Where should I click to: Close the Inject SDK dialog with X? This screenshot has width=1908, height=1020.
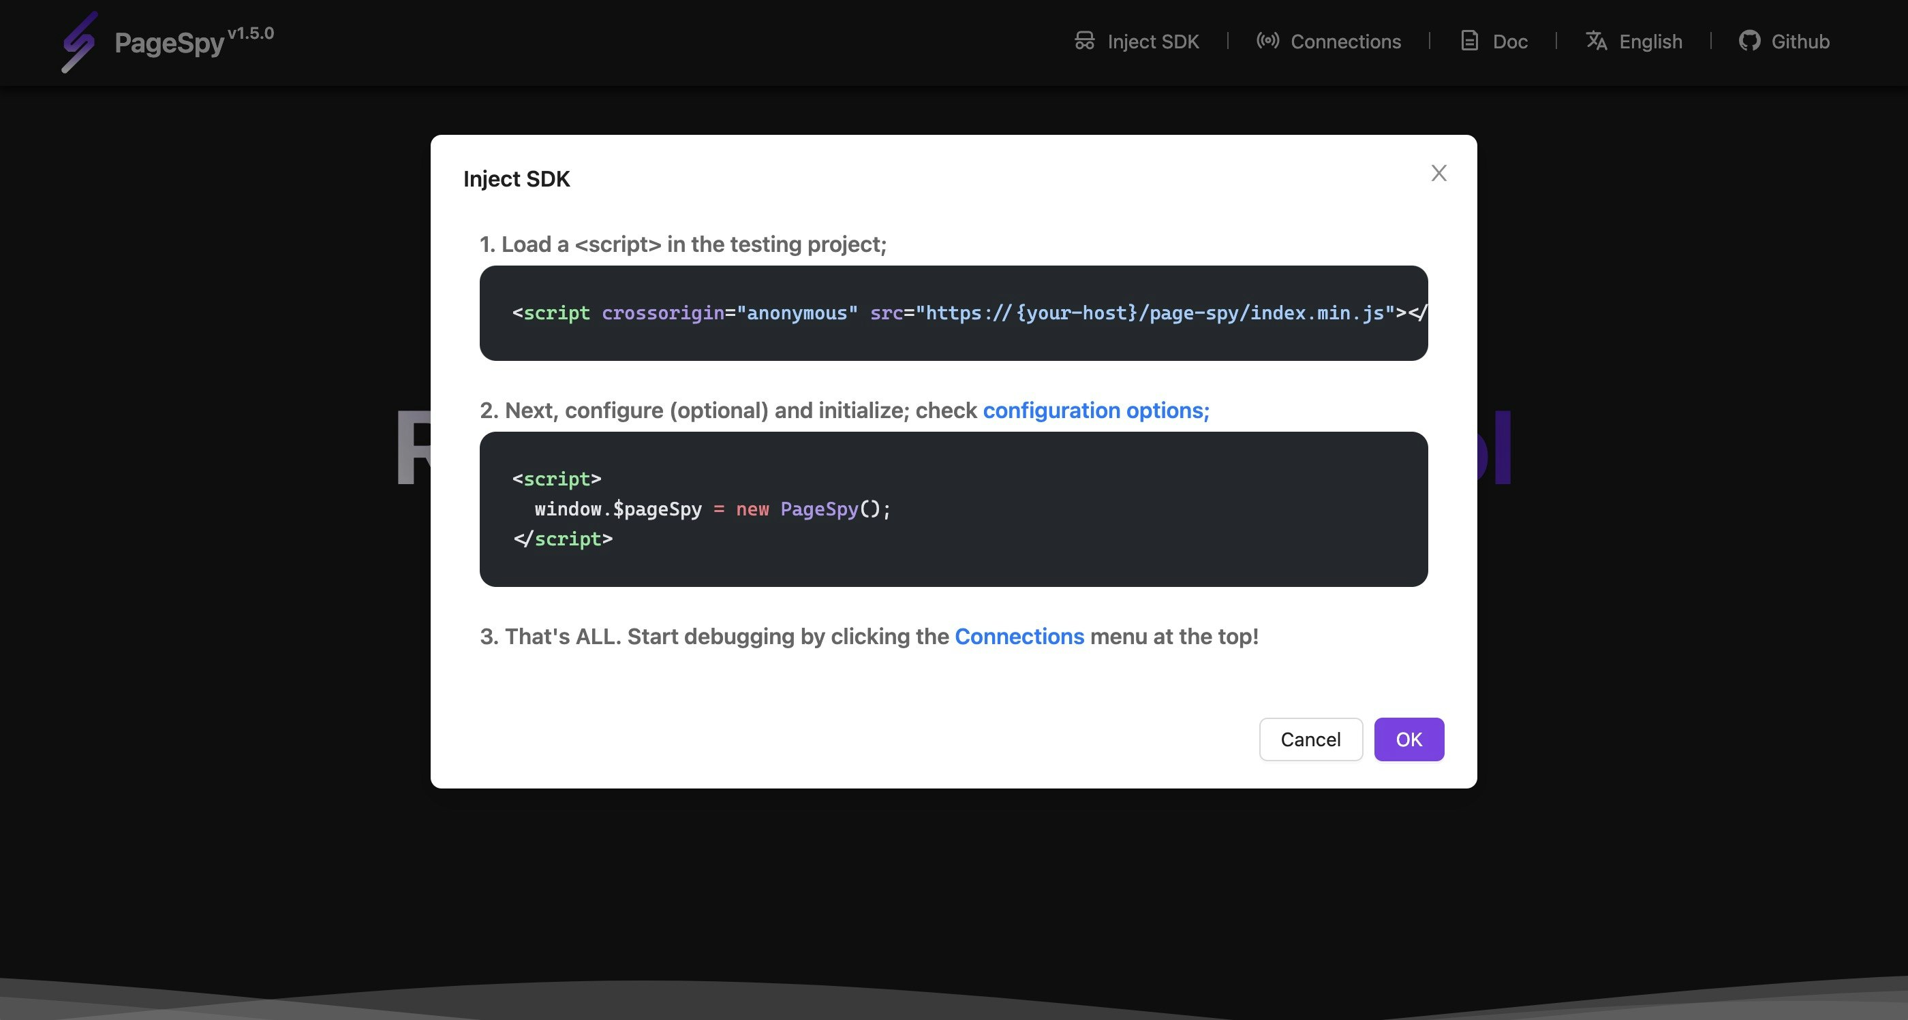[x=1438, y=173]
